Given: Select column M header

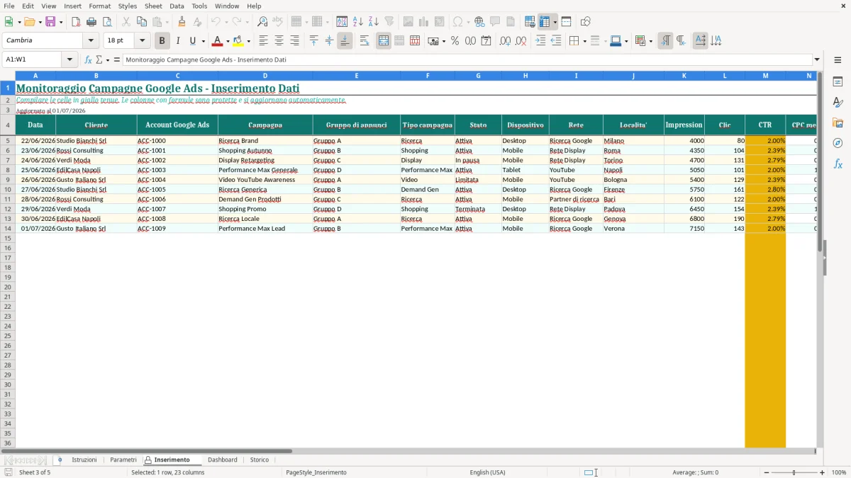Looking at the screenshot, I should click(x=765, y=75).
